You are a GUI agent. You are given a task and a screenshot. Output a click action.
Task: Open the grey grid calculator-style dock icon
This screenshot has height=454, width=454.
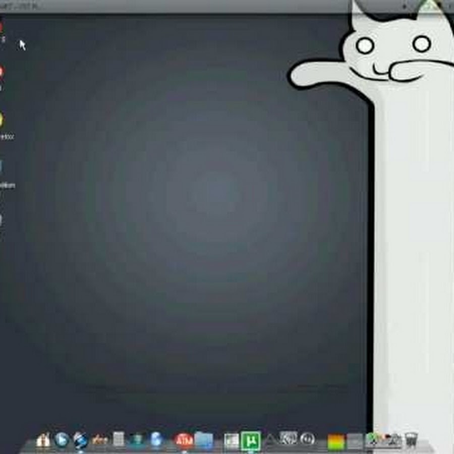tap(119, 439)
